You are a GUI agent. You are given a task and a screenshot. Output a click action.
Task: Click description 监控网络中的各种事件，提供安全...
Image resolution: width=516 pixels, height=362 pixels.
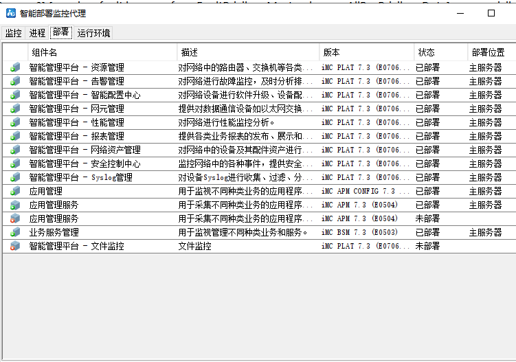point(245,163)
